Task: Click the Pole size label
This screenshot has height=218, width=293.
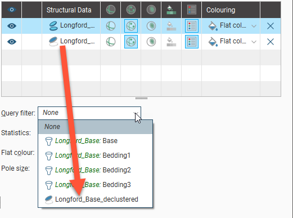Action: tap(15, 168)
